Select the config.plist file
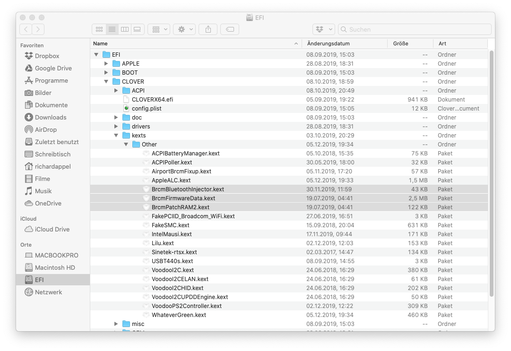 click(x=289, y=109)
